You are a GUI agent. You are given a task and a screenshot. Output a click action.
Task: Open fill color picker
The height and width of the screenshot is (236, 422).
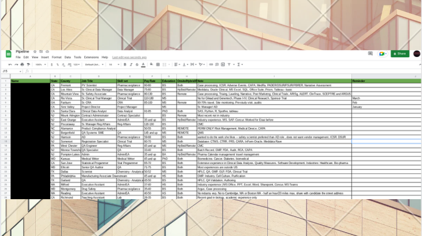[151, 64]
